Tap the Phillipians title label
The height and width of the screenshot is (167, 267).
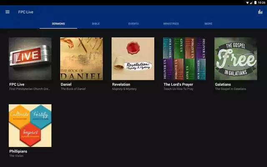(x=19, y=151)
